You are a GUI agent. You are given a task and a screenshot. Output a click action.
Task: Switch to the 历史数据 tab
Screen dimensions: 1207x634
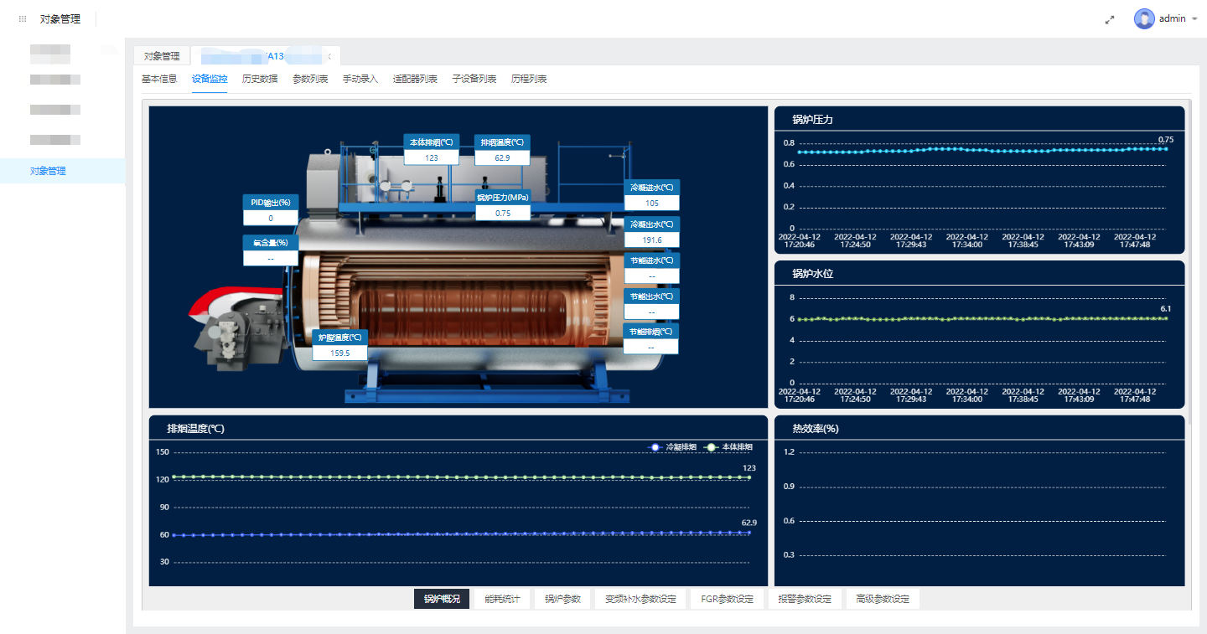click(x=260, y=79)
